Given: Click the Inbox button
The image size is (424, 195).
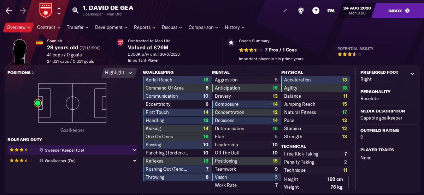Looking at the screenshot, I should tap(399, 11).
